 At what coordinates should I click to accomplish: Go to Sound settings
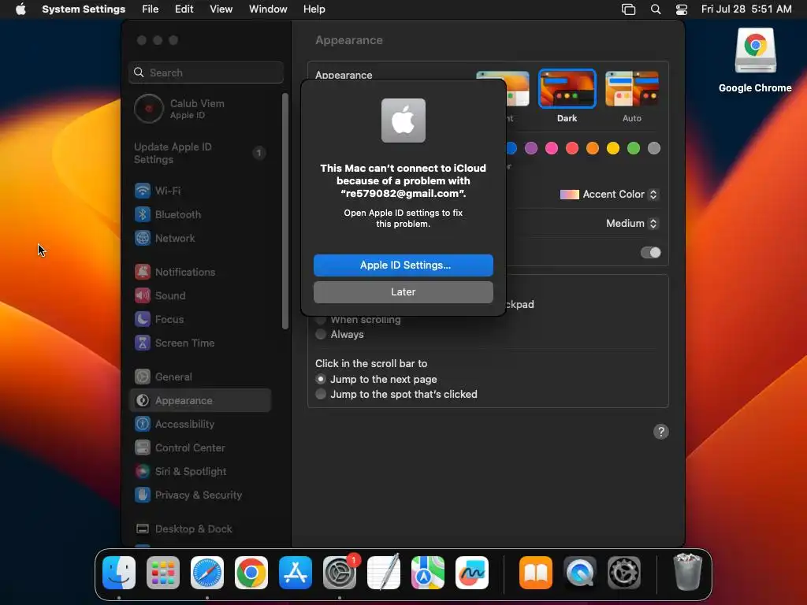tap(199, 296)
